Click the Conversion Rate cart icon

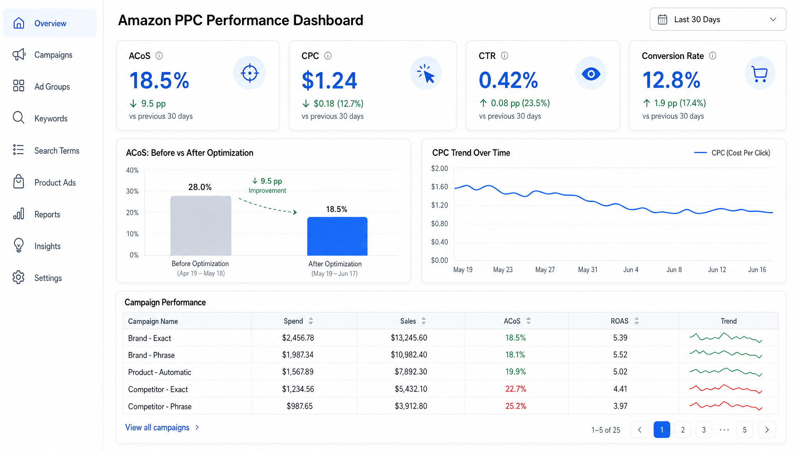(760, 73)
